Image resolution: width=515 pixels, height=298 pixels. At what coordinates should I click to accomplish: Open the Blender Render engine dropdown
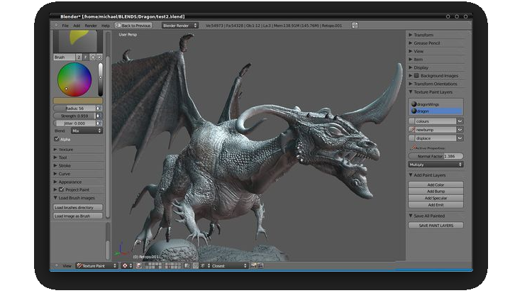coord(179,25)
